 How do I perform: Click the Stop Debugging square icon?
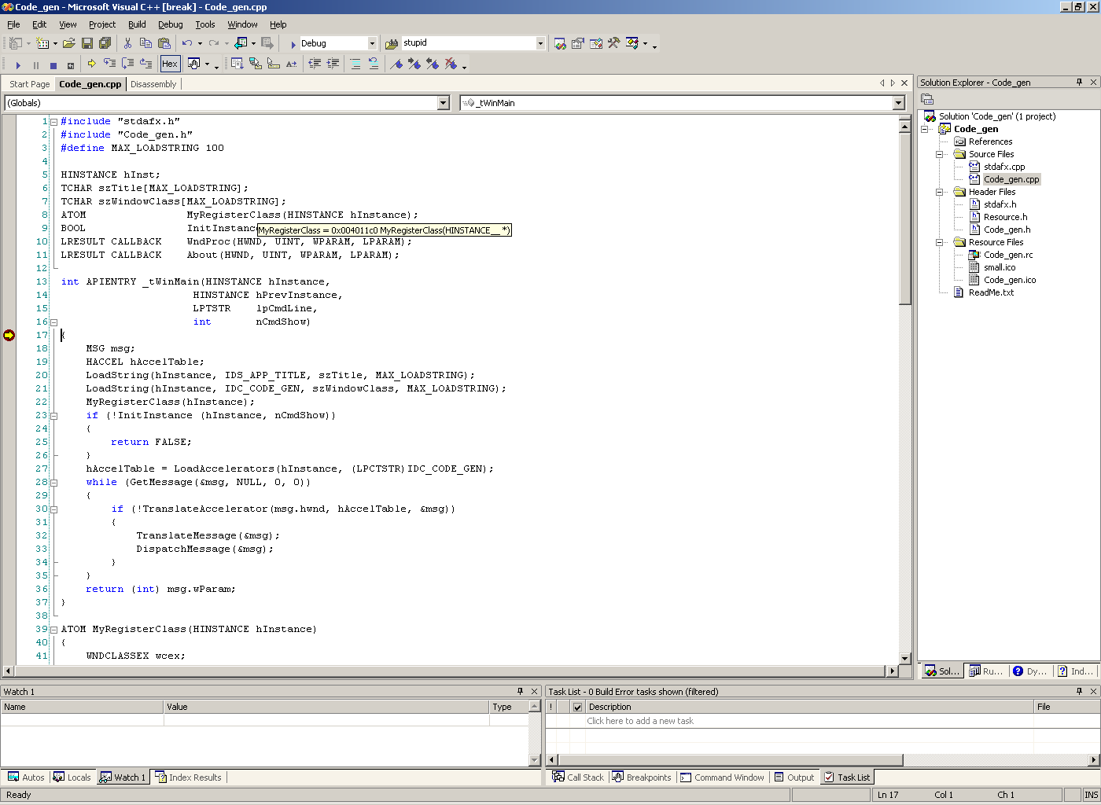pos(53,65)
